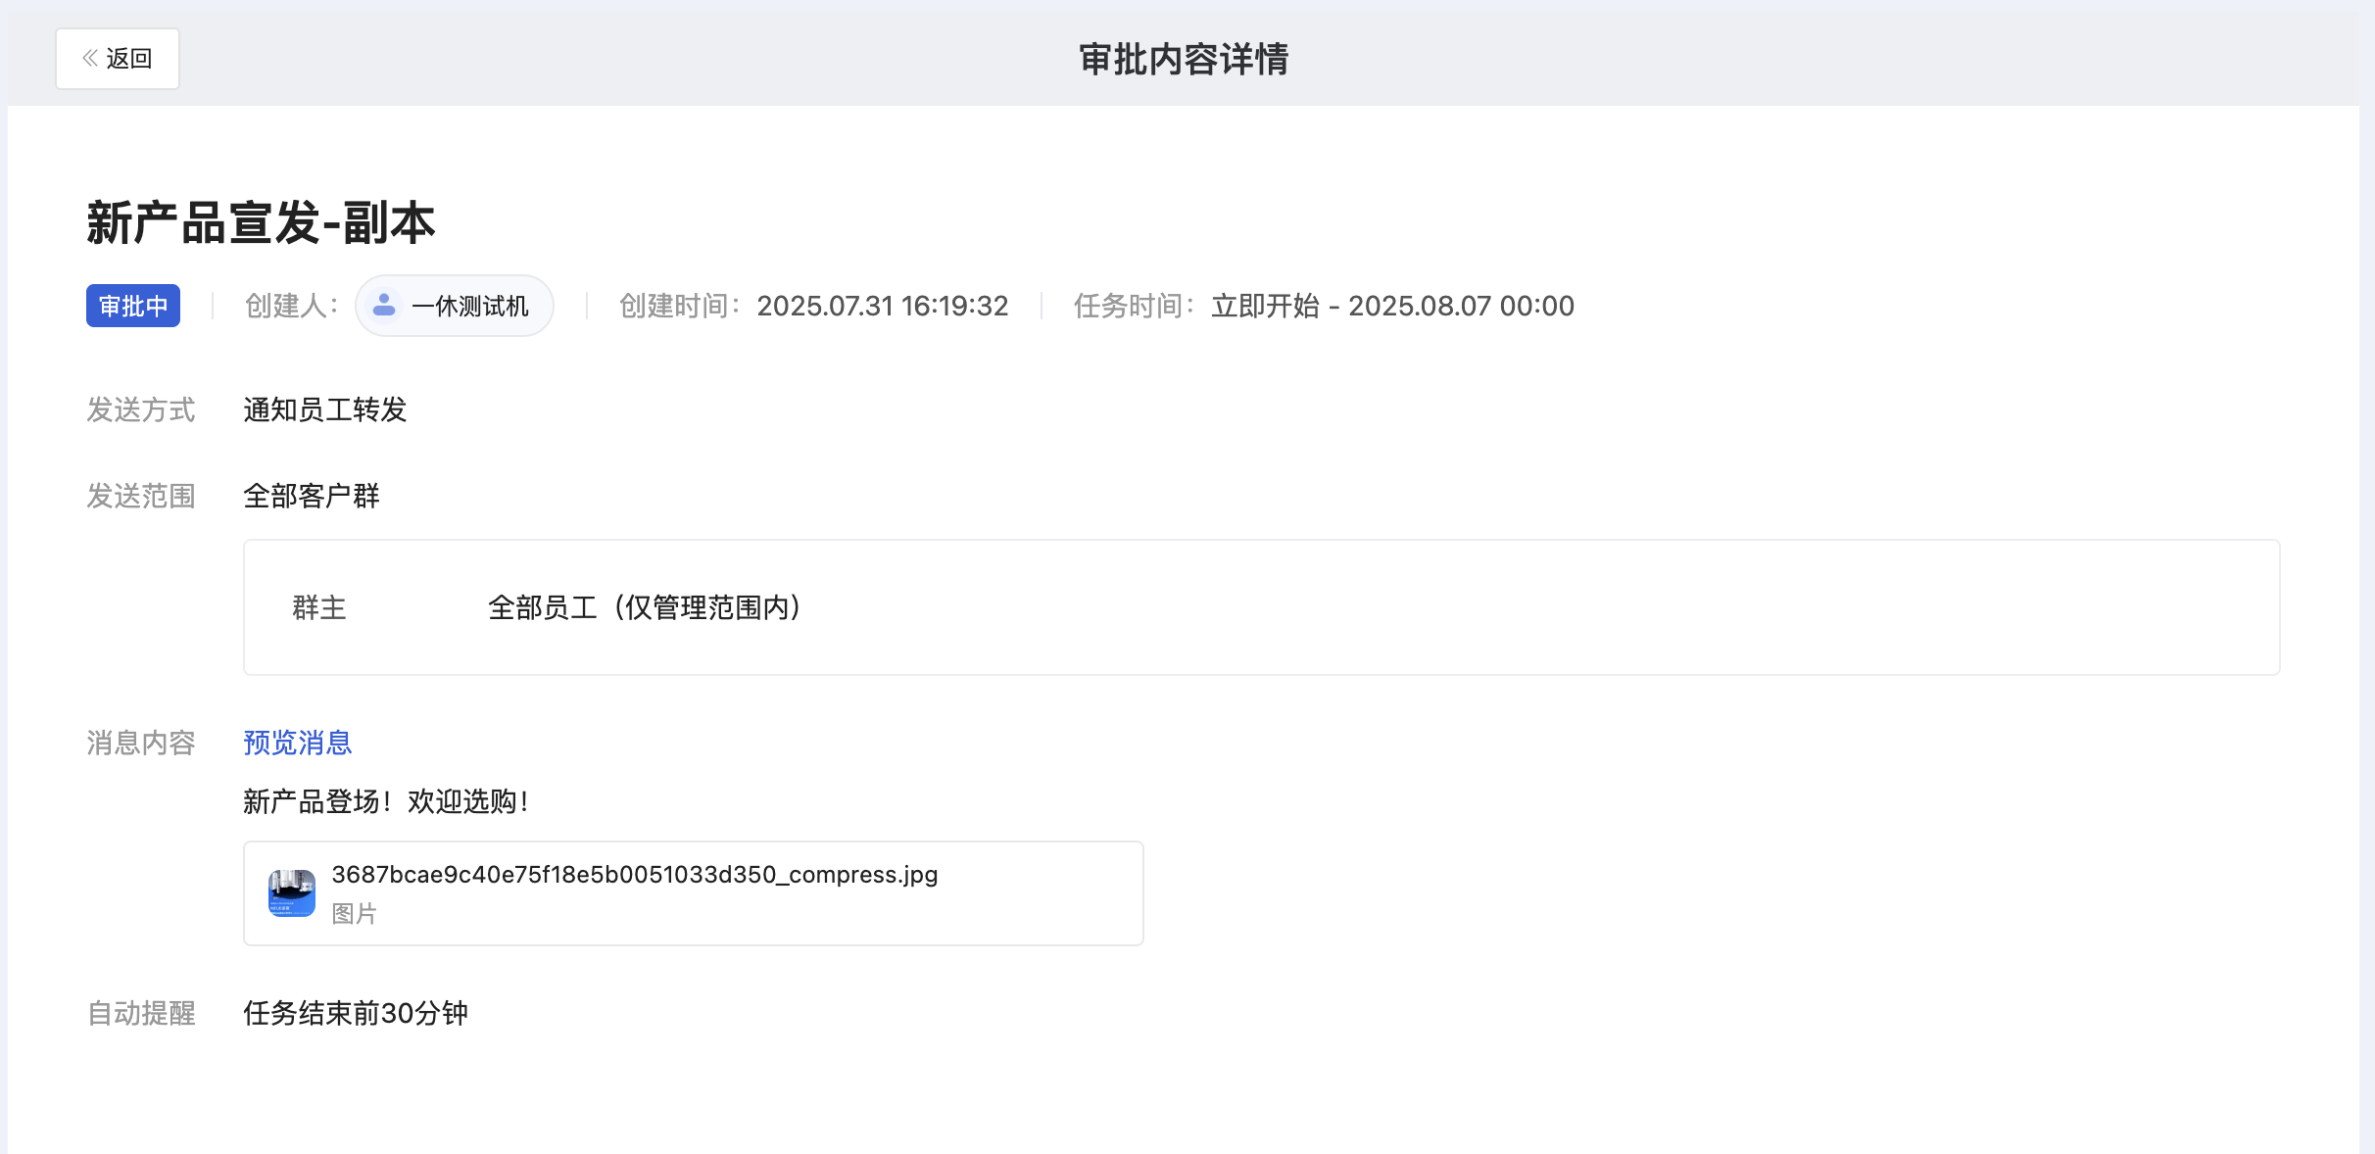The image size is (2375, 1154).
Task: Click the 返回 back button
Action: (x=118, y=59)
